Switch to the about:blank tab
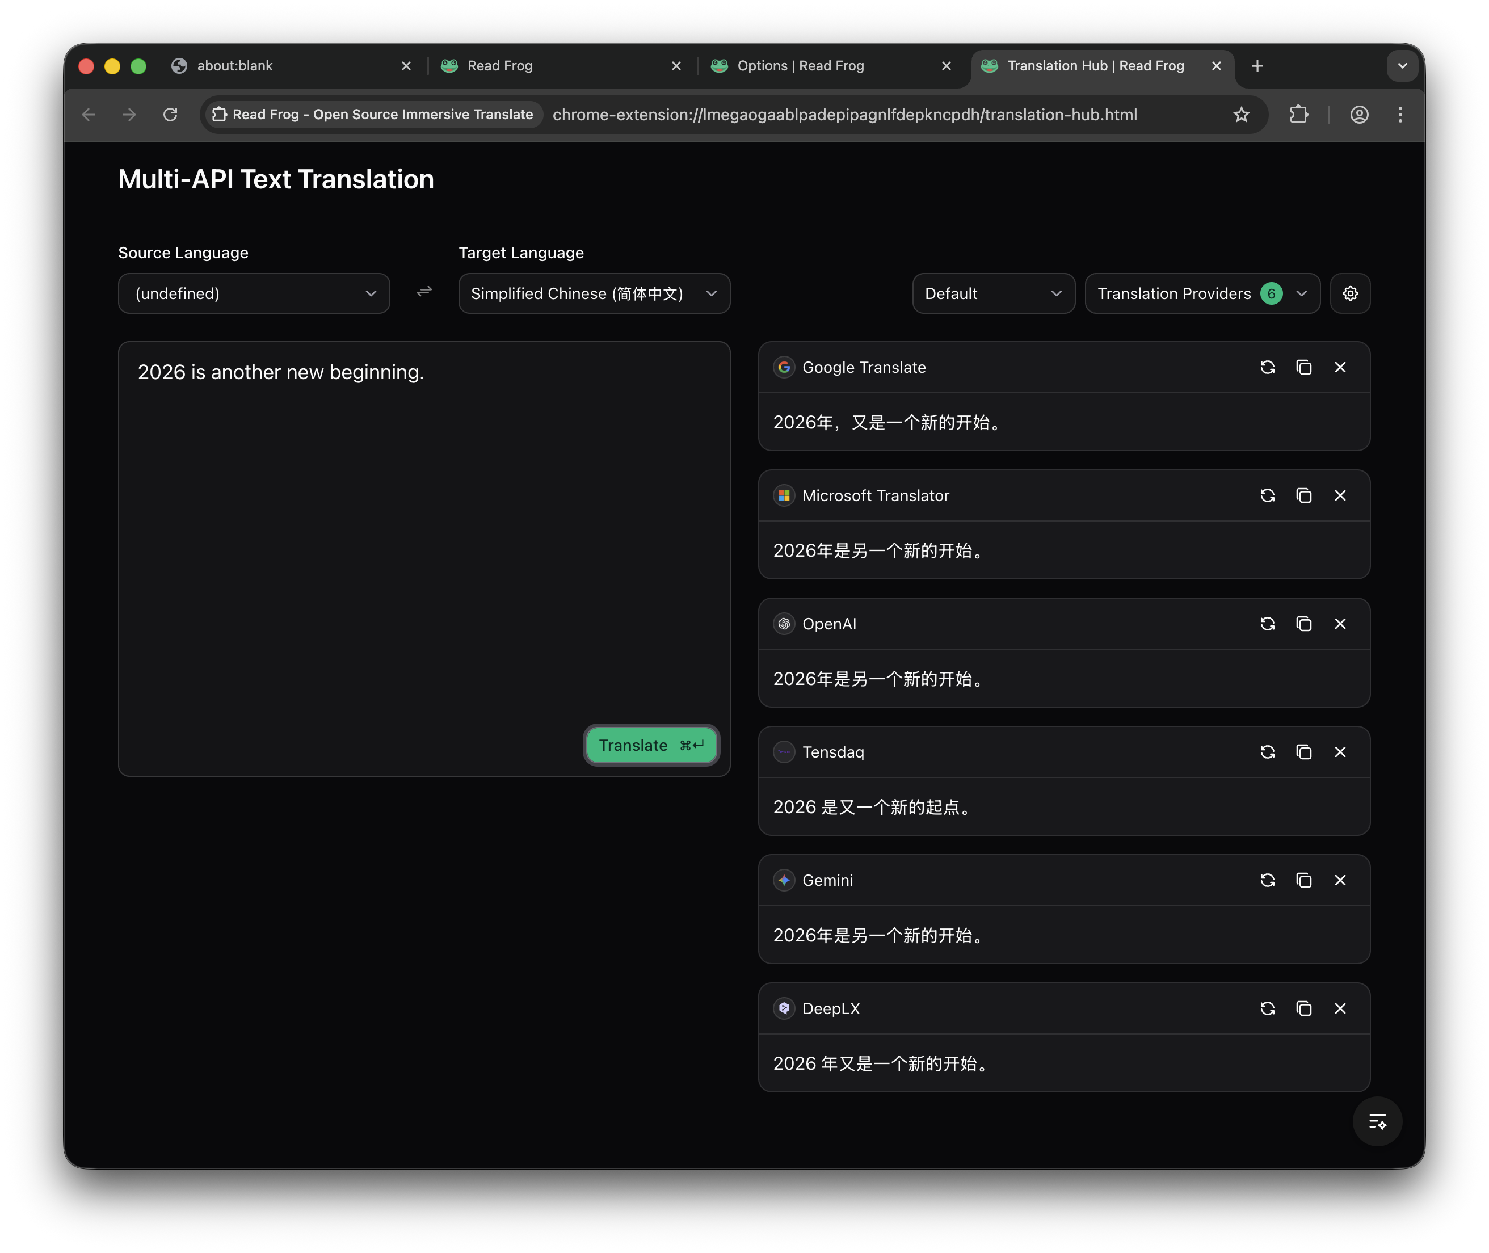The width and height of the screenshot is (1489, 1253). pyautogui.click(x=234, y=66)
